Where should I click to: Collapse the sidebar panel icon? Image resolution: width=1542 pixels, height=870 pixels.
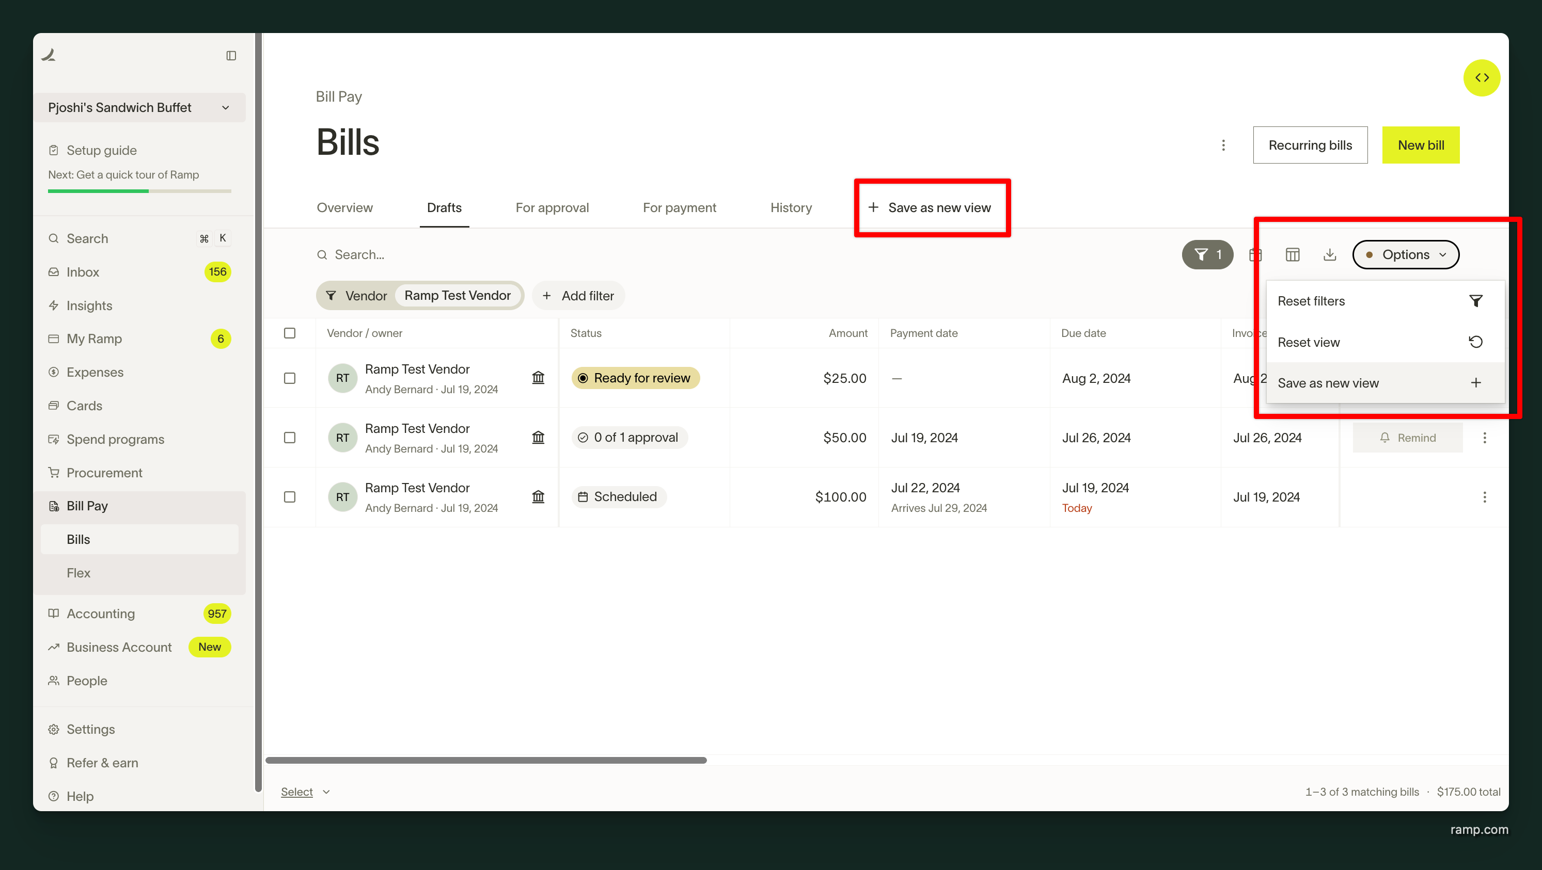click(231, 56)
